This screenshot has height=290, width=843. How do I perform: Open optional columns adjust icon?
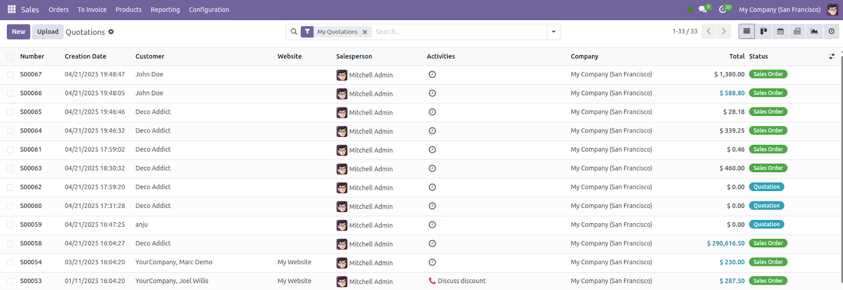[832, 56]
